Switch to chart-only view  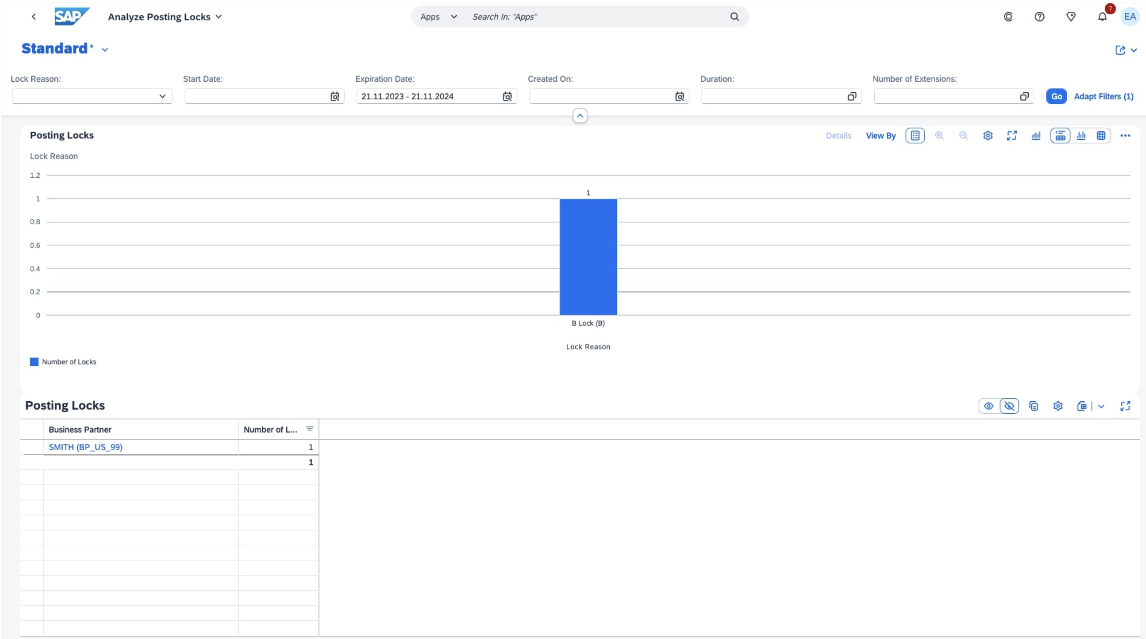1081,135
